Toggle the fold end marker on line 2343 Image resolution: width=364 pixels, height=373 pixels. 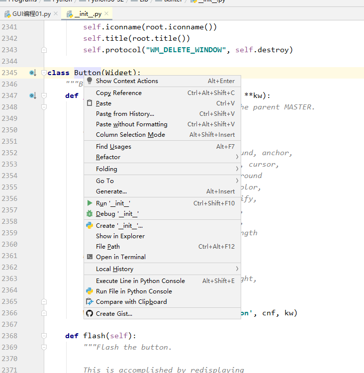pyautogui.click(x=44, y=50)
